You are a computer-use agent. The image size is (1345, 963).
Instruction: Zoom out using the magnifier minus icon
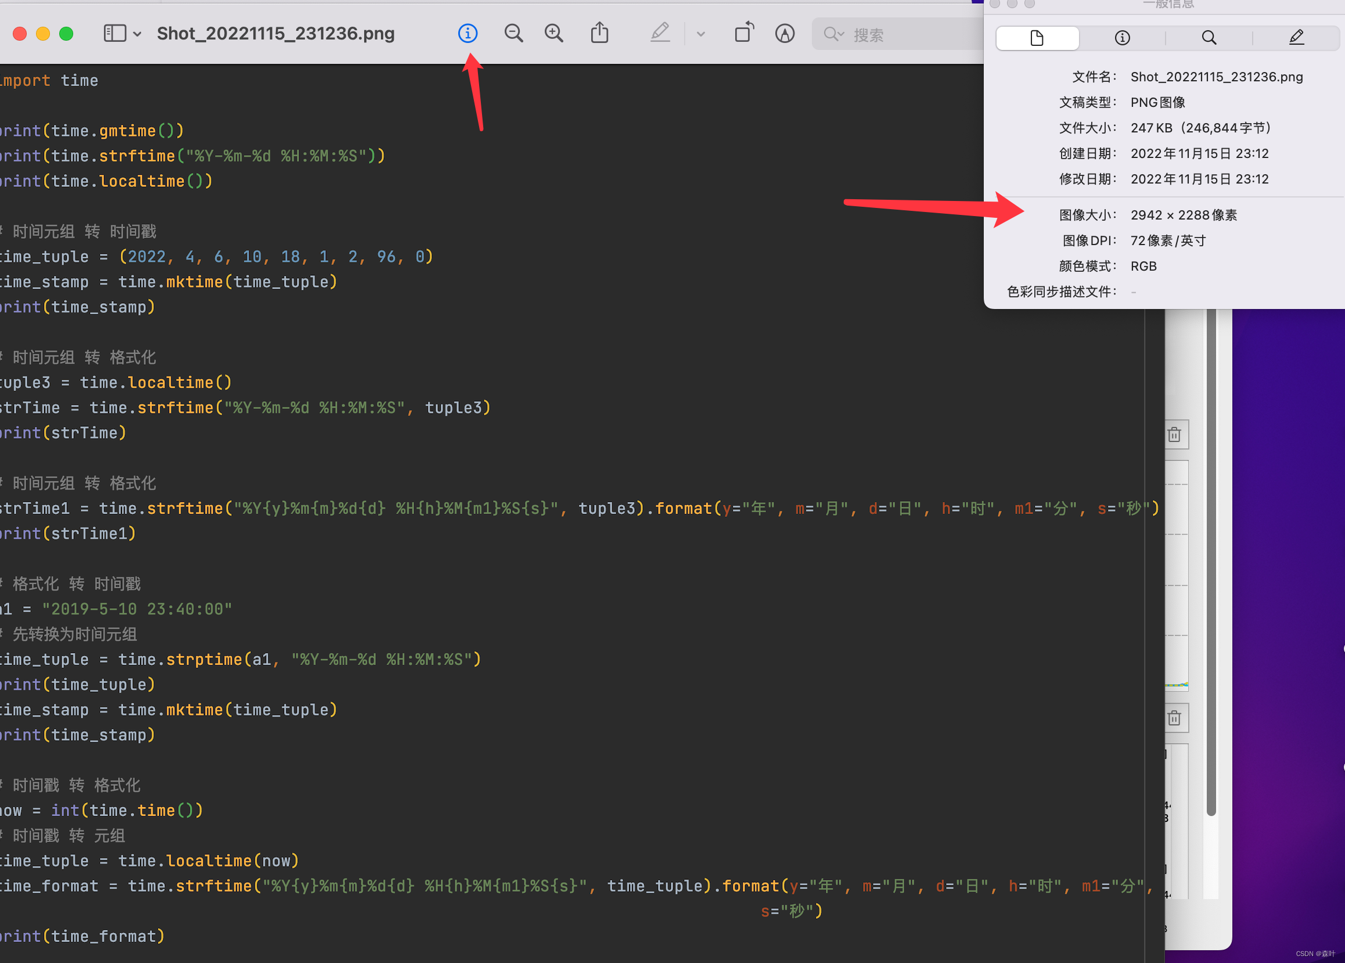coord(513,33)
